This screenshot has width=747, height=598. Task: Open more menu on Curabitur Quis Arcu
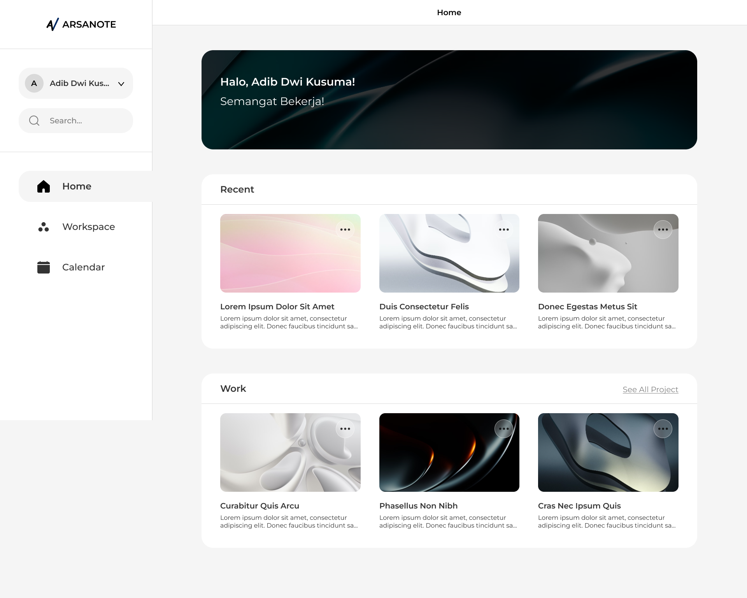coord(345,429)
